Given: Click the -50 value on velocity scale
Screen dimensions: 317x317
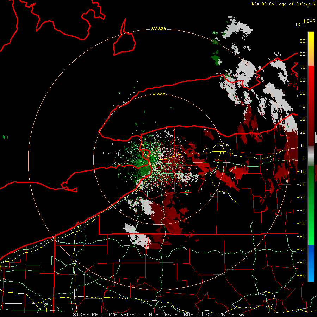Looking at the screenshot, I should [301, 224].
